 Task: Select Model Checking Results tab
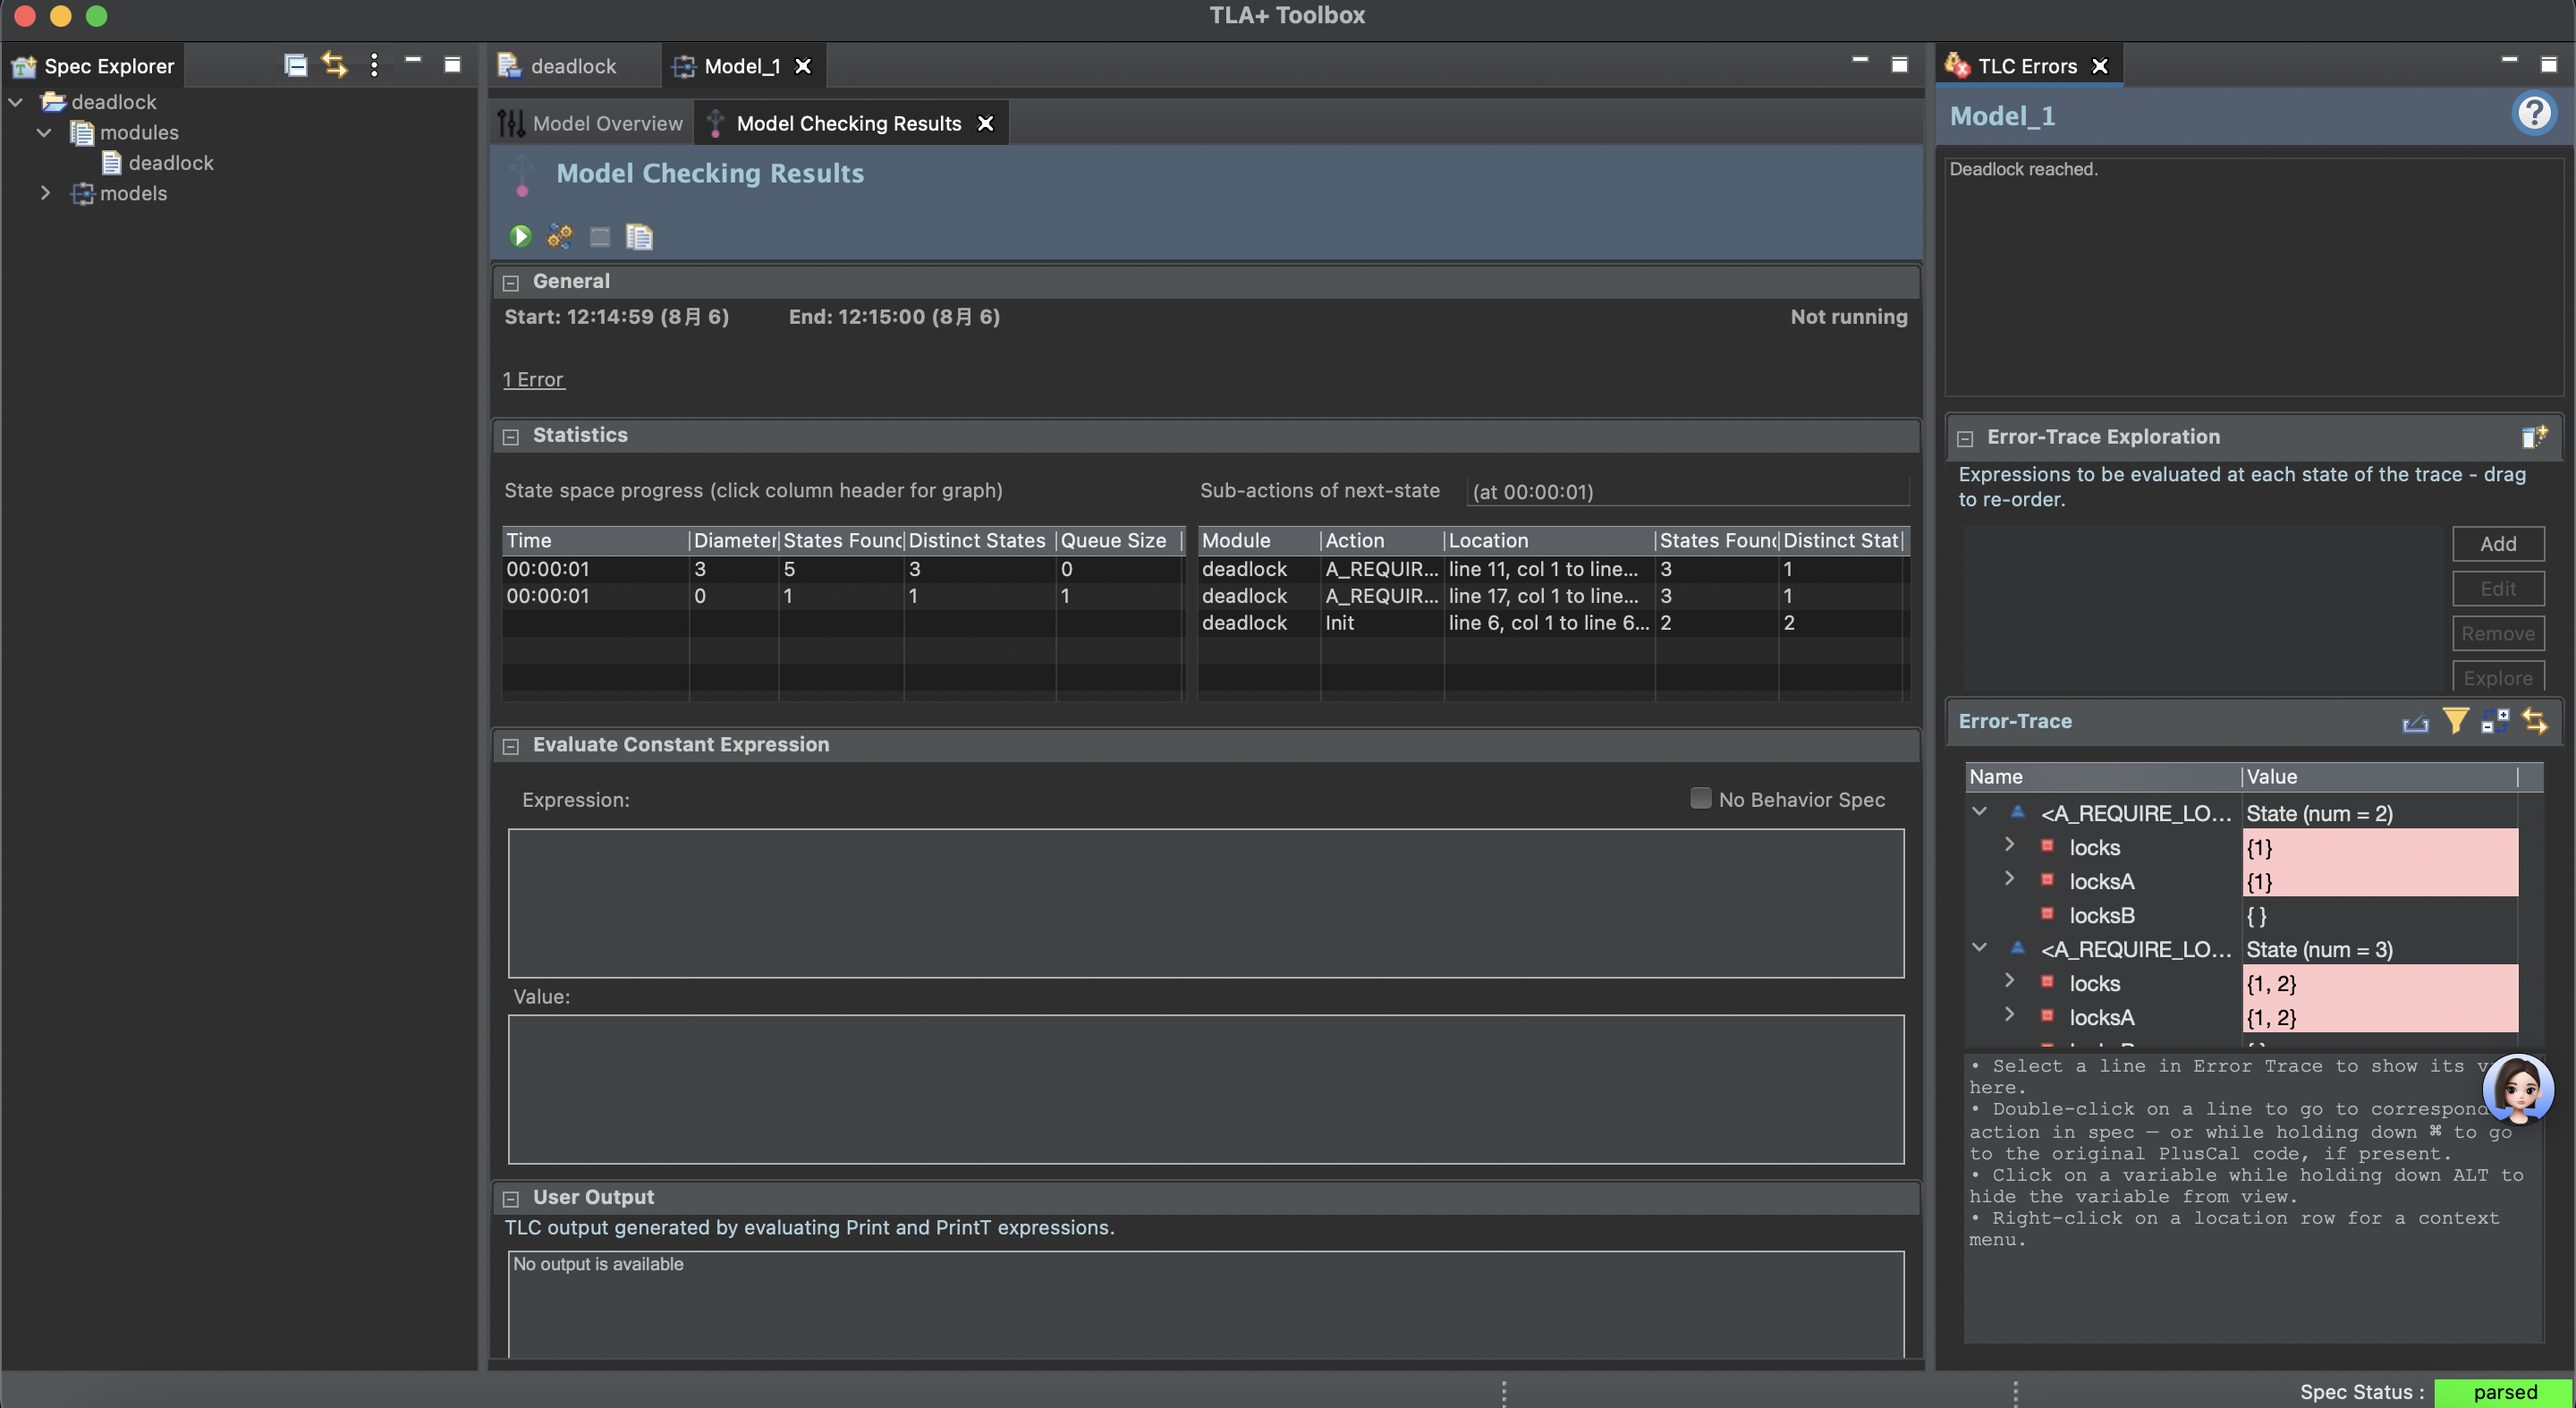tap(848, 123)
